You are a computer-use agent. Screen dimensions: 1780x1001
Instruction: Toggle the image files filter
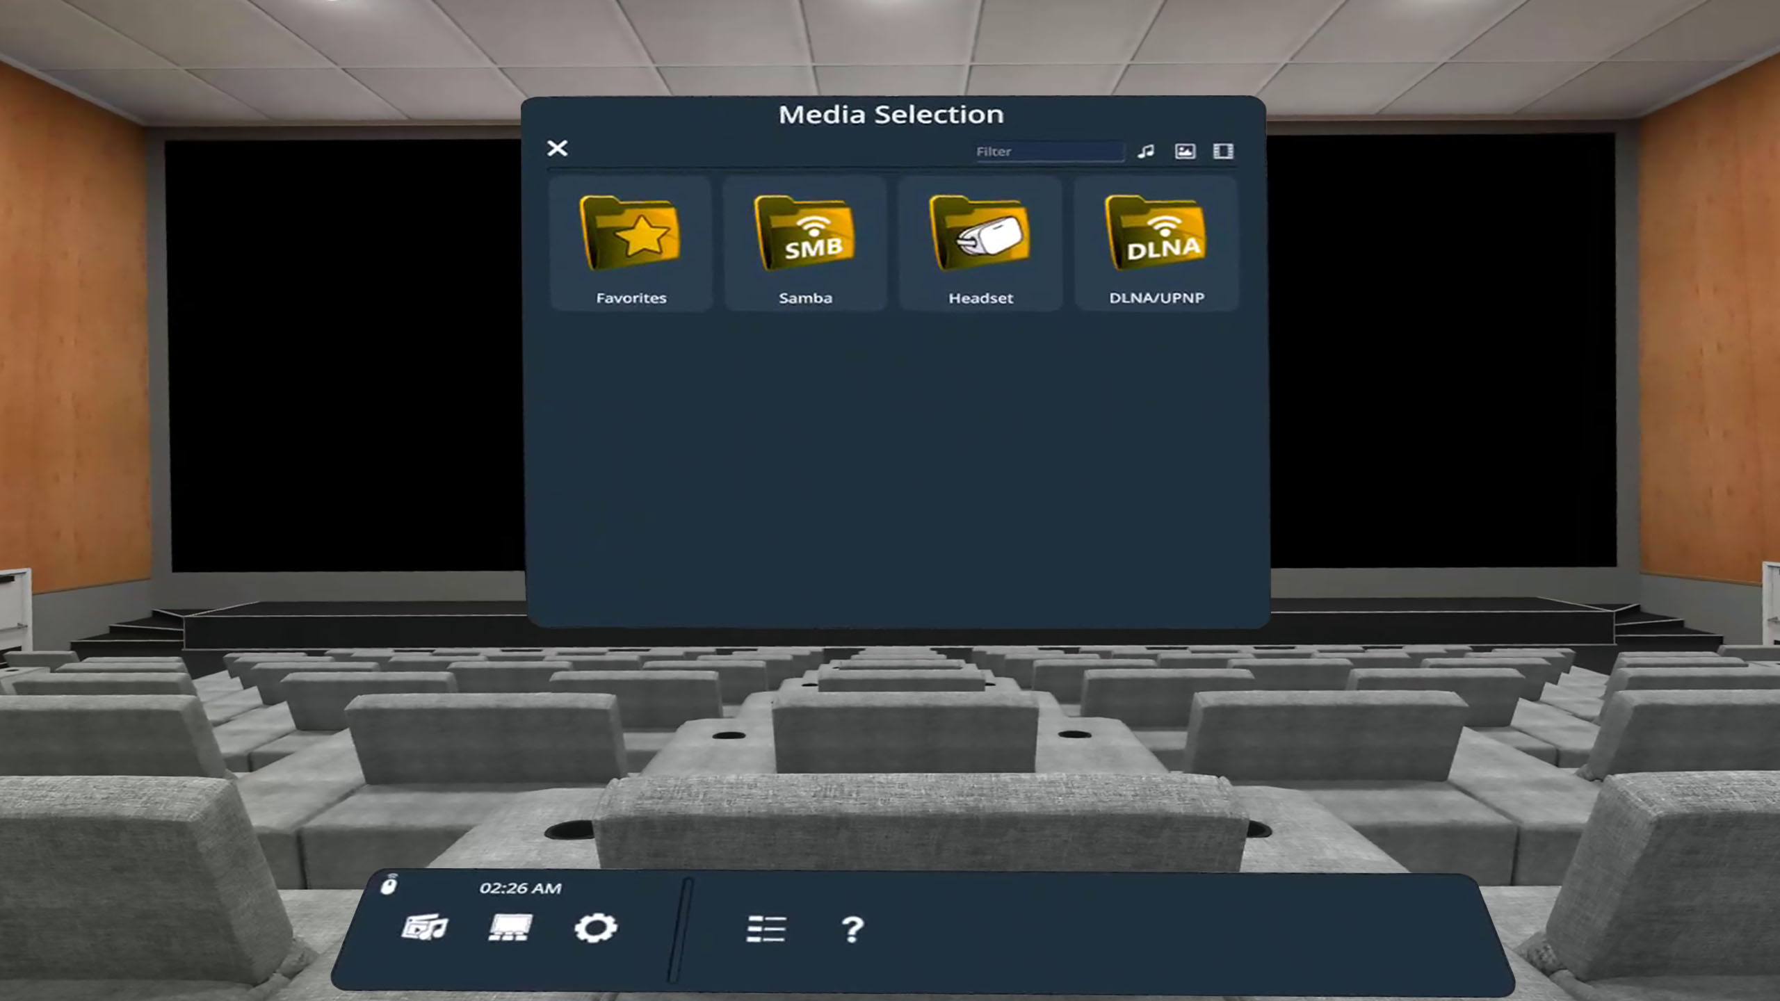[1185, 151]
